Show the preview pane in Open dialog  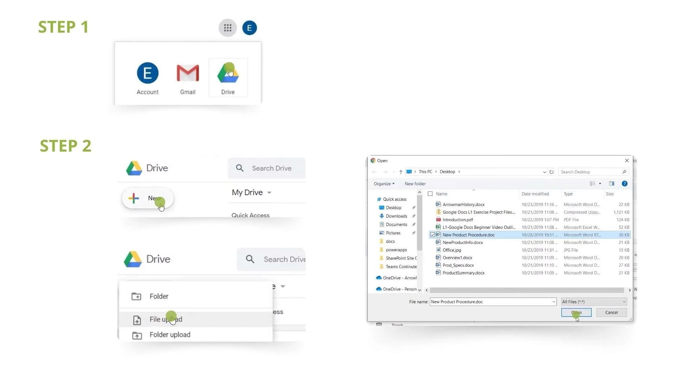point(612,184)
